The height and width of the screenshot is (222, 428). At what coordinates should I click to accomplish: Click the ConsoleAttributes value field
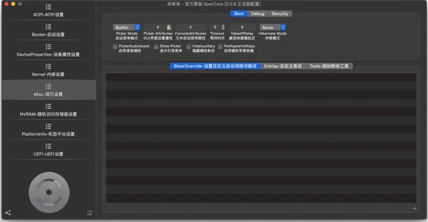190,27
